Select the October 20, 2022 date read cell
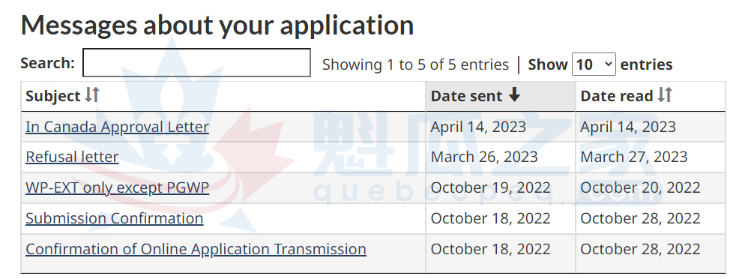739x279 pixels. click(651, 187)
